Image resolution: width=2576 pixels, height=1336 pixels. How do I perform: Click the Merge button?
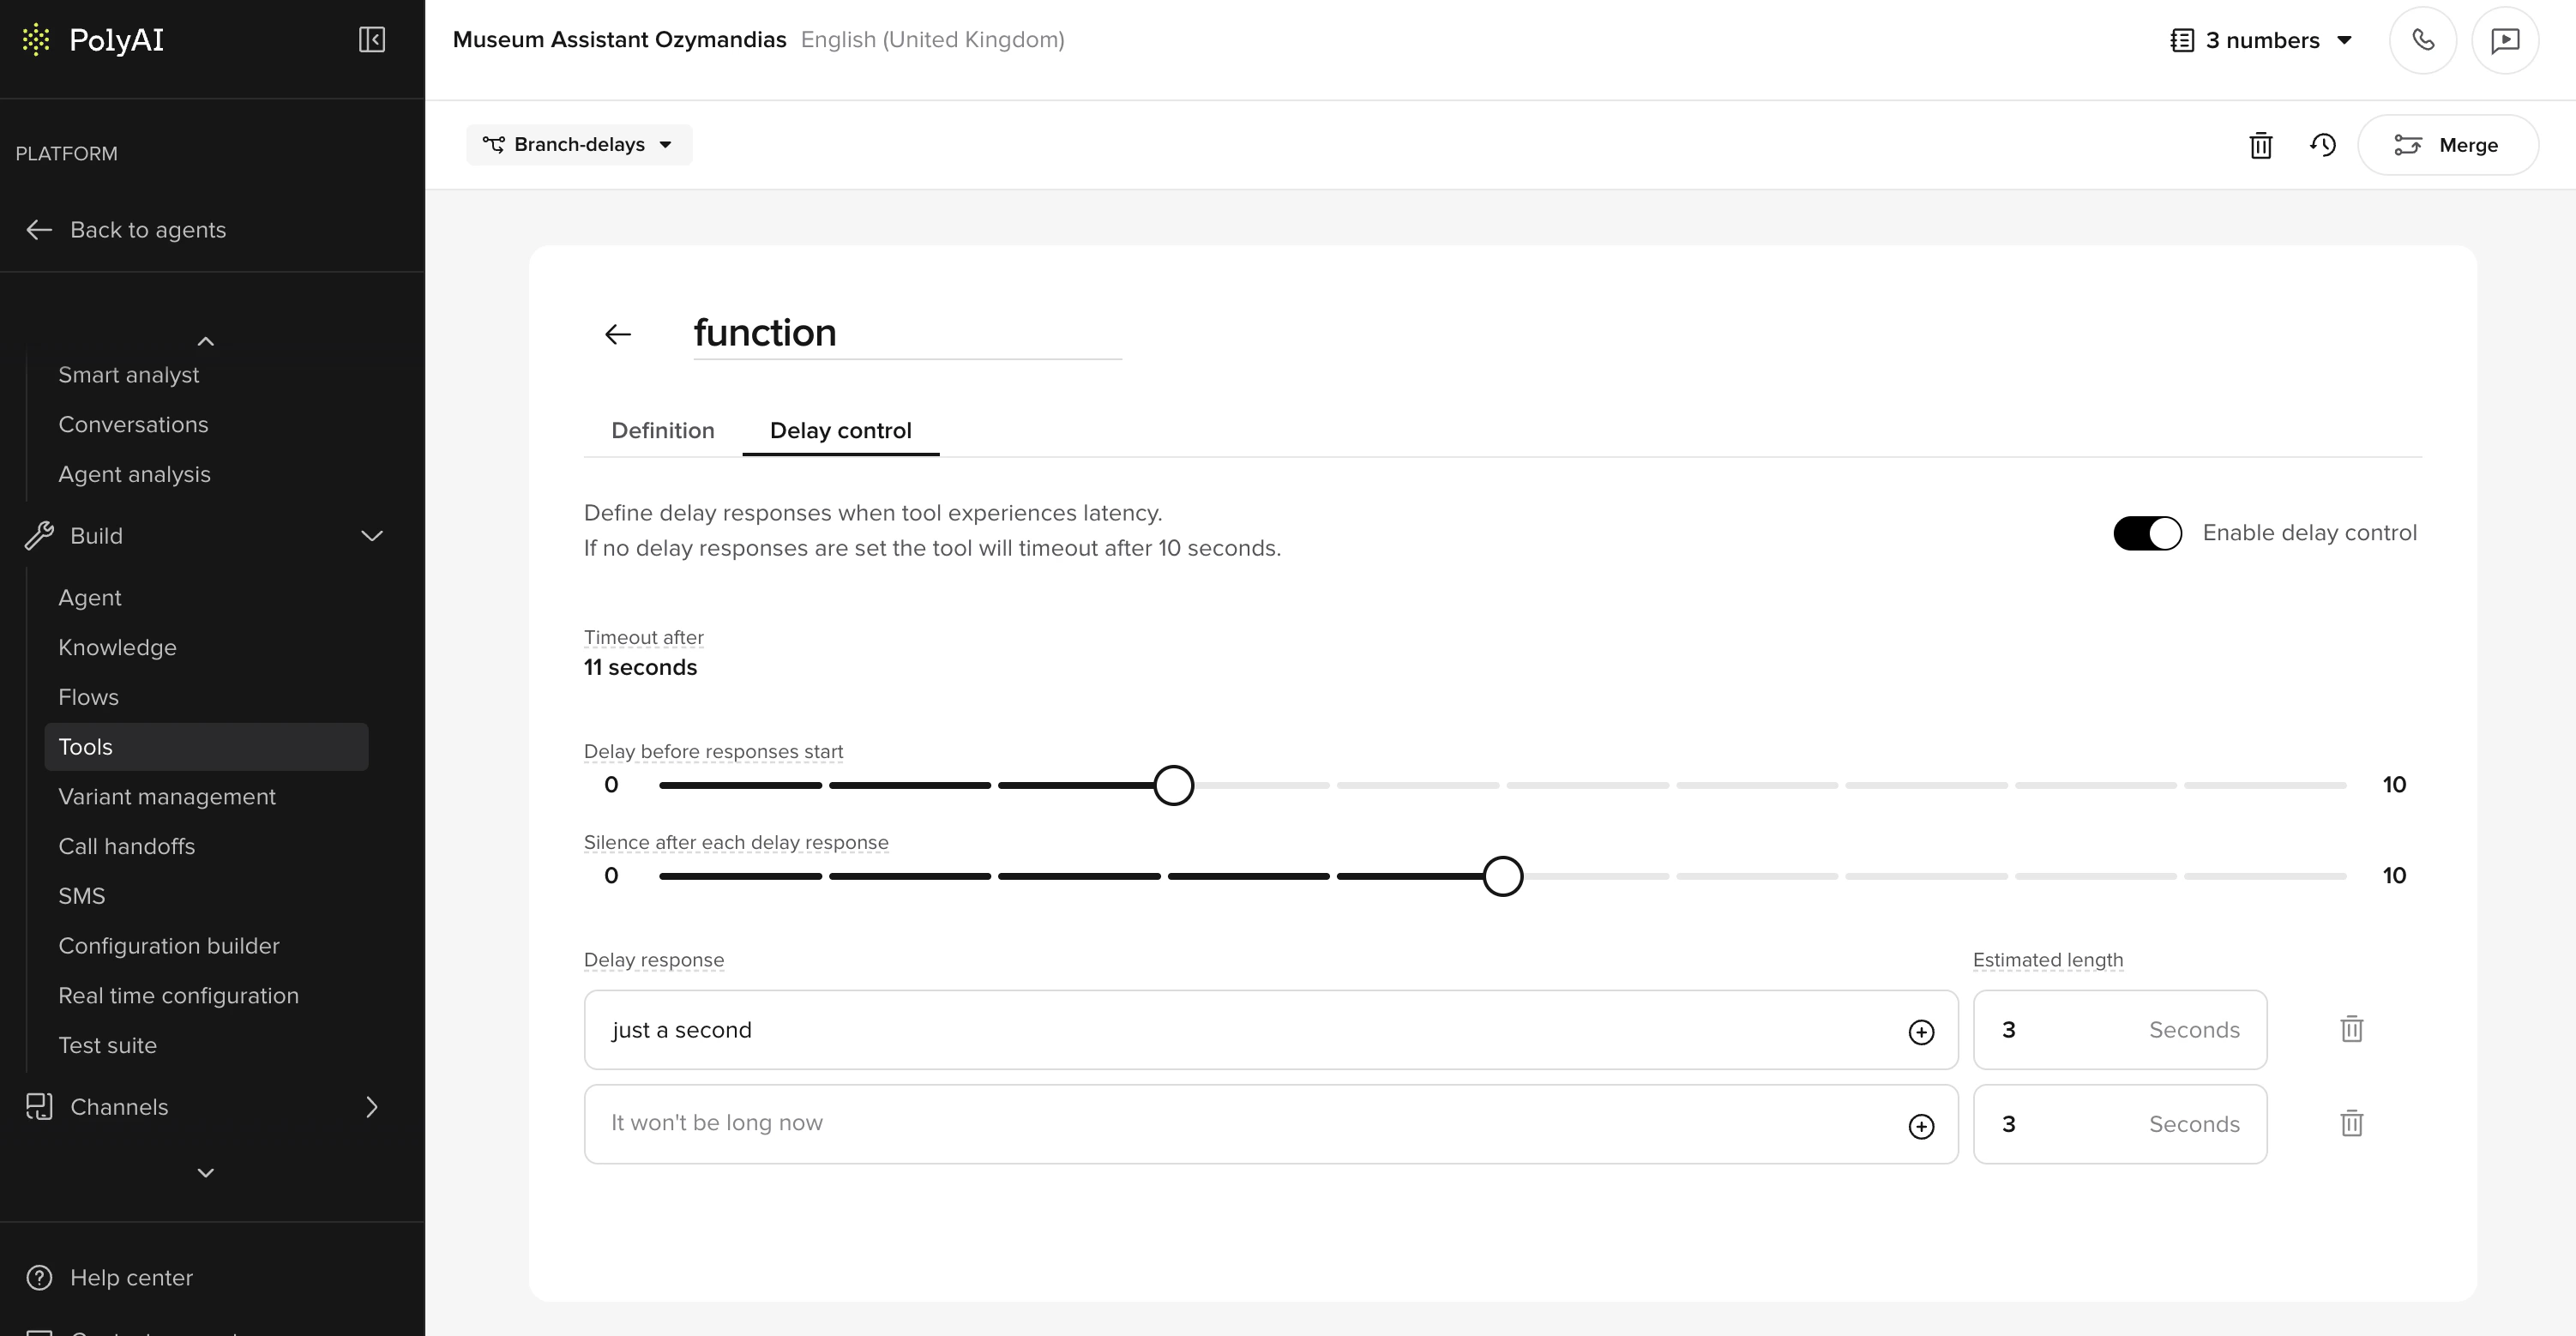pyautogui.click(x=2446, y=145)
